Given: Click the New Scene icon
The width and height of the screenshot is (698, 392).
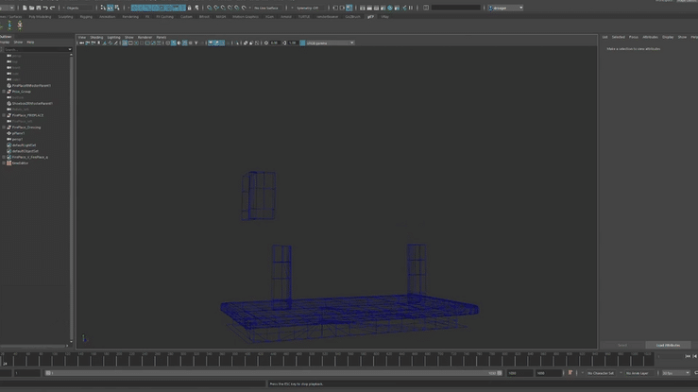Looking at the screenshot, I should tap(25, 8).
